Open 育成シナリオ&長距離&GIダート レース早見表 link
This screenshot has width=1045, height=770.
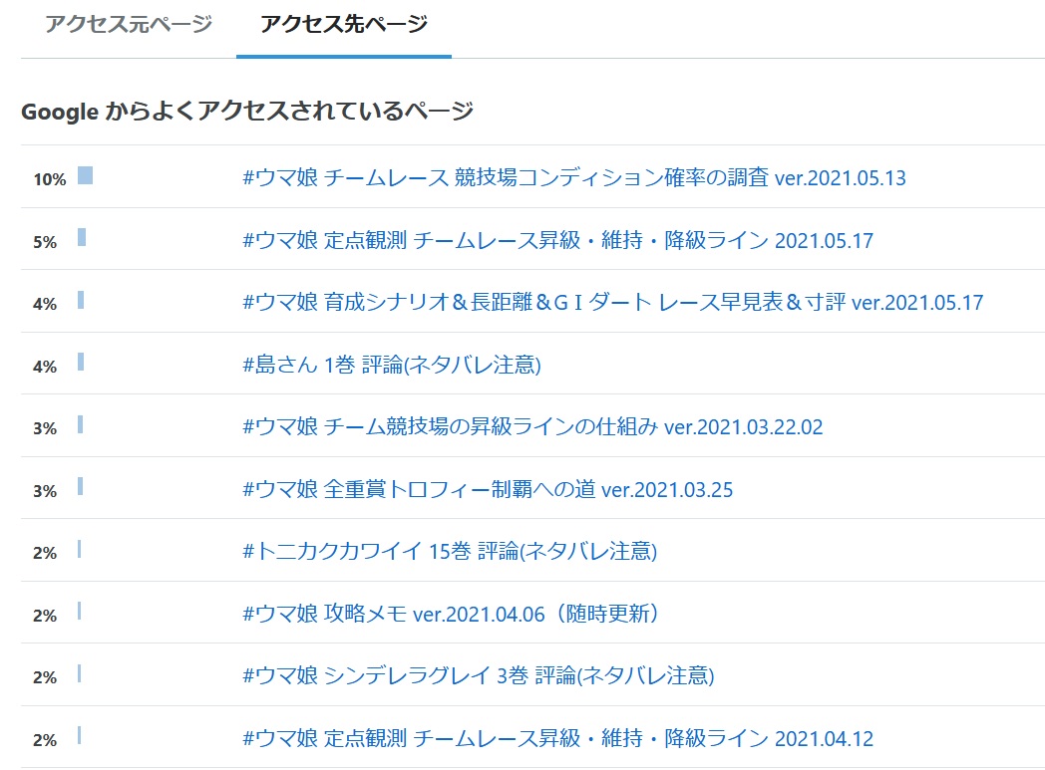[612, 302]
